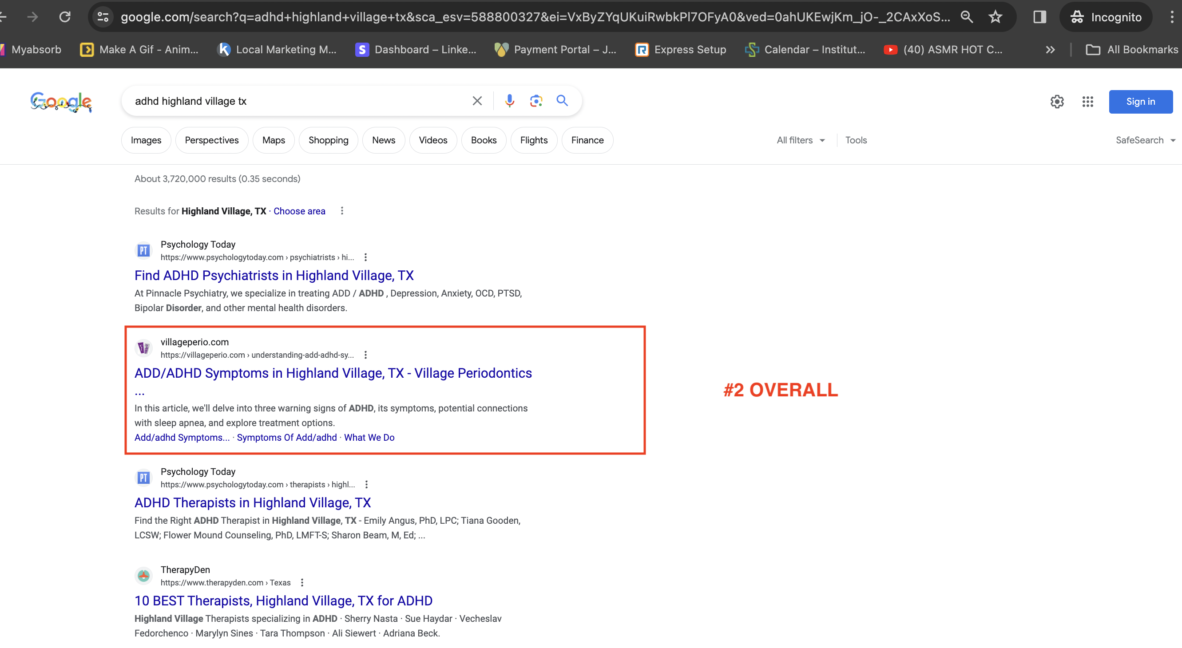Open ADD/ADHD Symptoms Village Periodontics result

(333, 373)
